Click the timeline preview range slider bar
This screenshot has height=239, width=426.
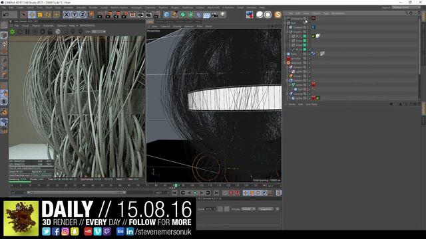point(77,193)
